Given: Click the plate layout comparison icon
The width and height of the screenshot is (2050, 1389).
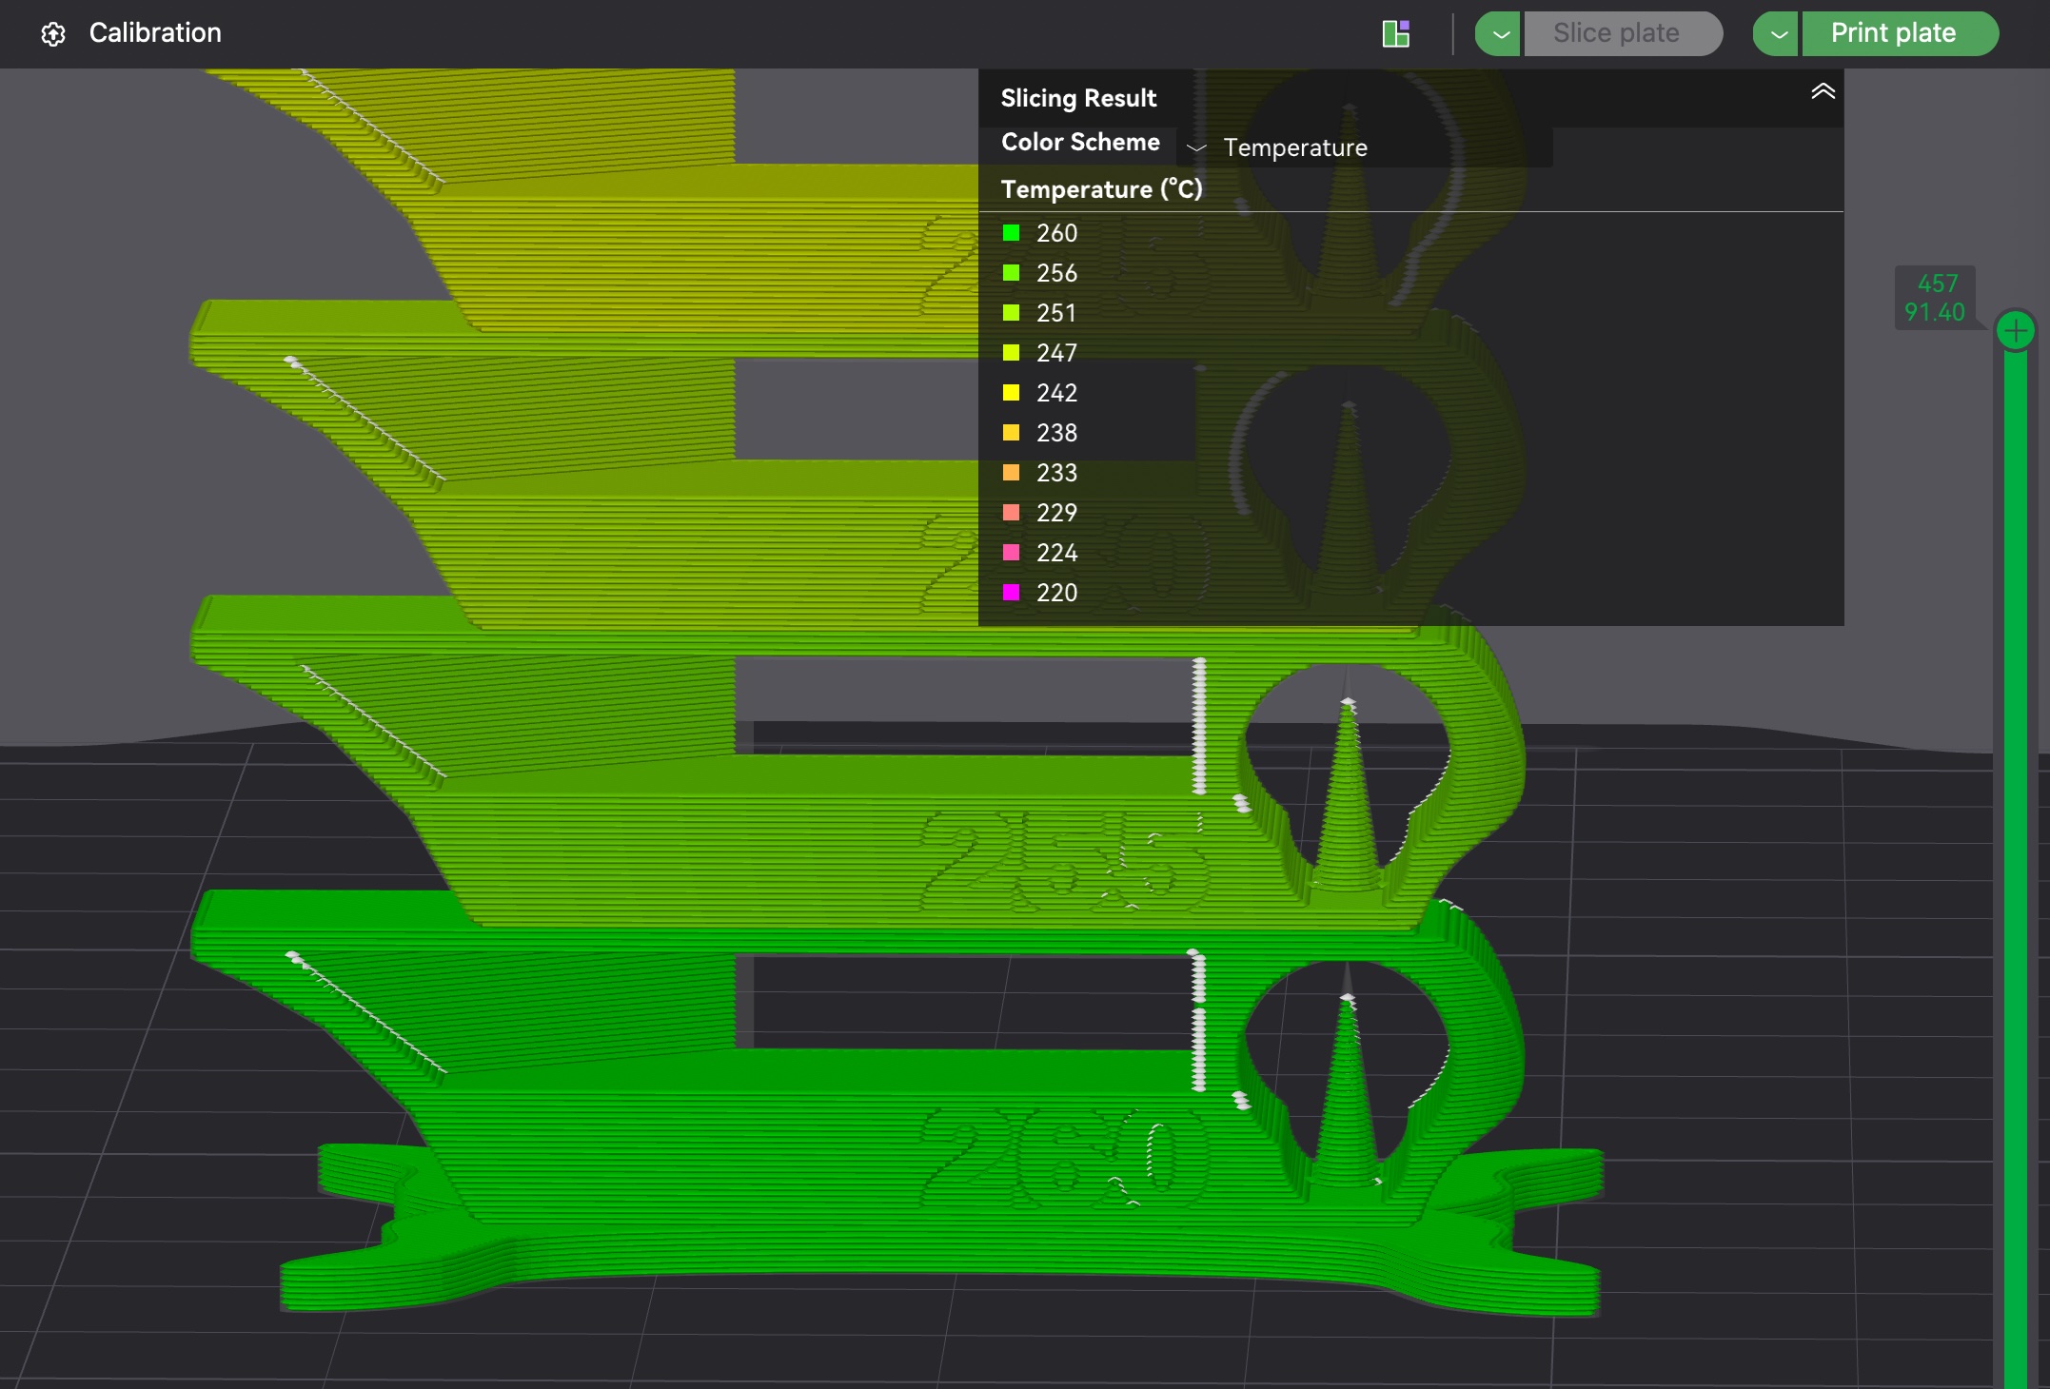Looking at the screenshot, I should click(1395, 34).
